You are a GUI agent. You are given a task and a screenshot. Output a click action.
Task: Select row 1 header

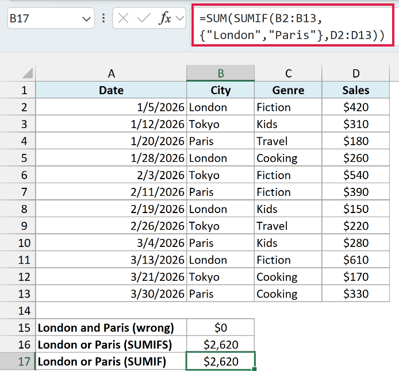click(18, 90)
